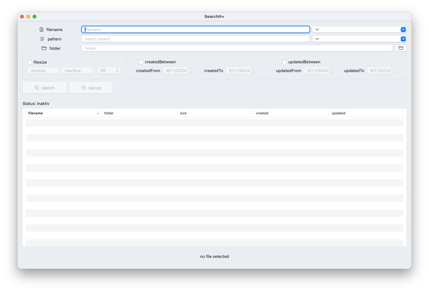Check the updatedBetween checkbox
Image resolution: width=429 pixels, height=292 pixels.
coord(284,62)
